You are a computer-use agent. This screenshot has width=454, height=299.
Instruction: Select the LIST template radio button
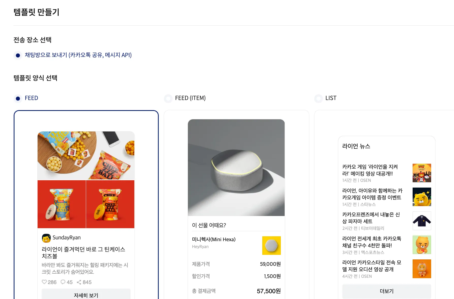coord(318,98)
